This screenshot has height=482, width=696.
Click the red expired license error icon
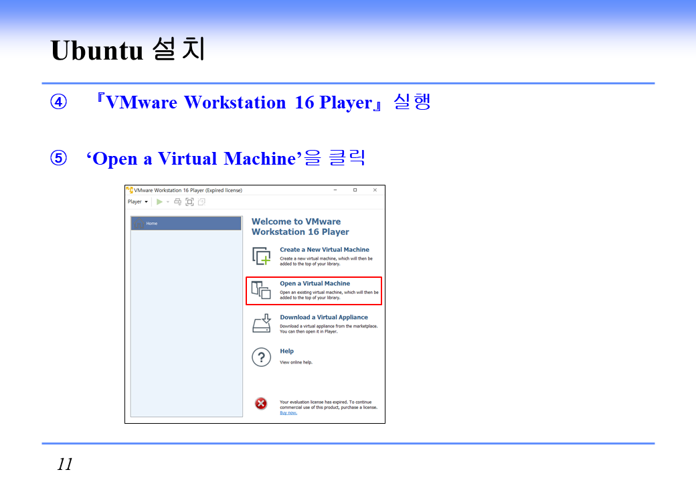coord(261,404)
